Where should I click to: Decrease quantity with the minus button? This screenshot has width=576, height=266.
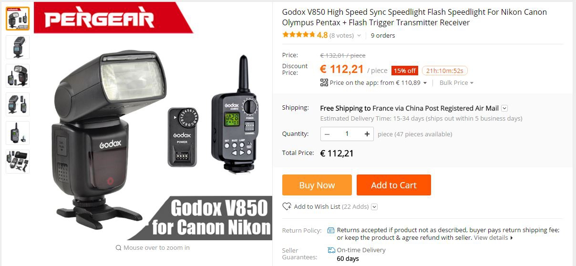pos(327,134)
